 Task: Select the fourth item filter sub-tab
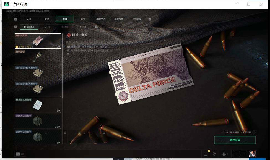pos(83,27)
